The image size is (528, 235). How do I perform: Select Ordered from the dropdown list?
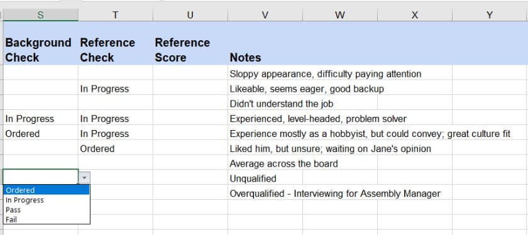coord(47,190)
